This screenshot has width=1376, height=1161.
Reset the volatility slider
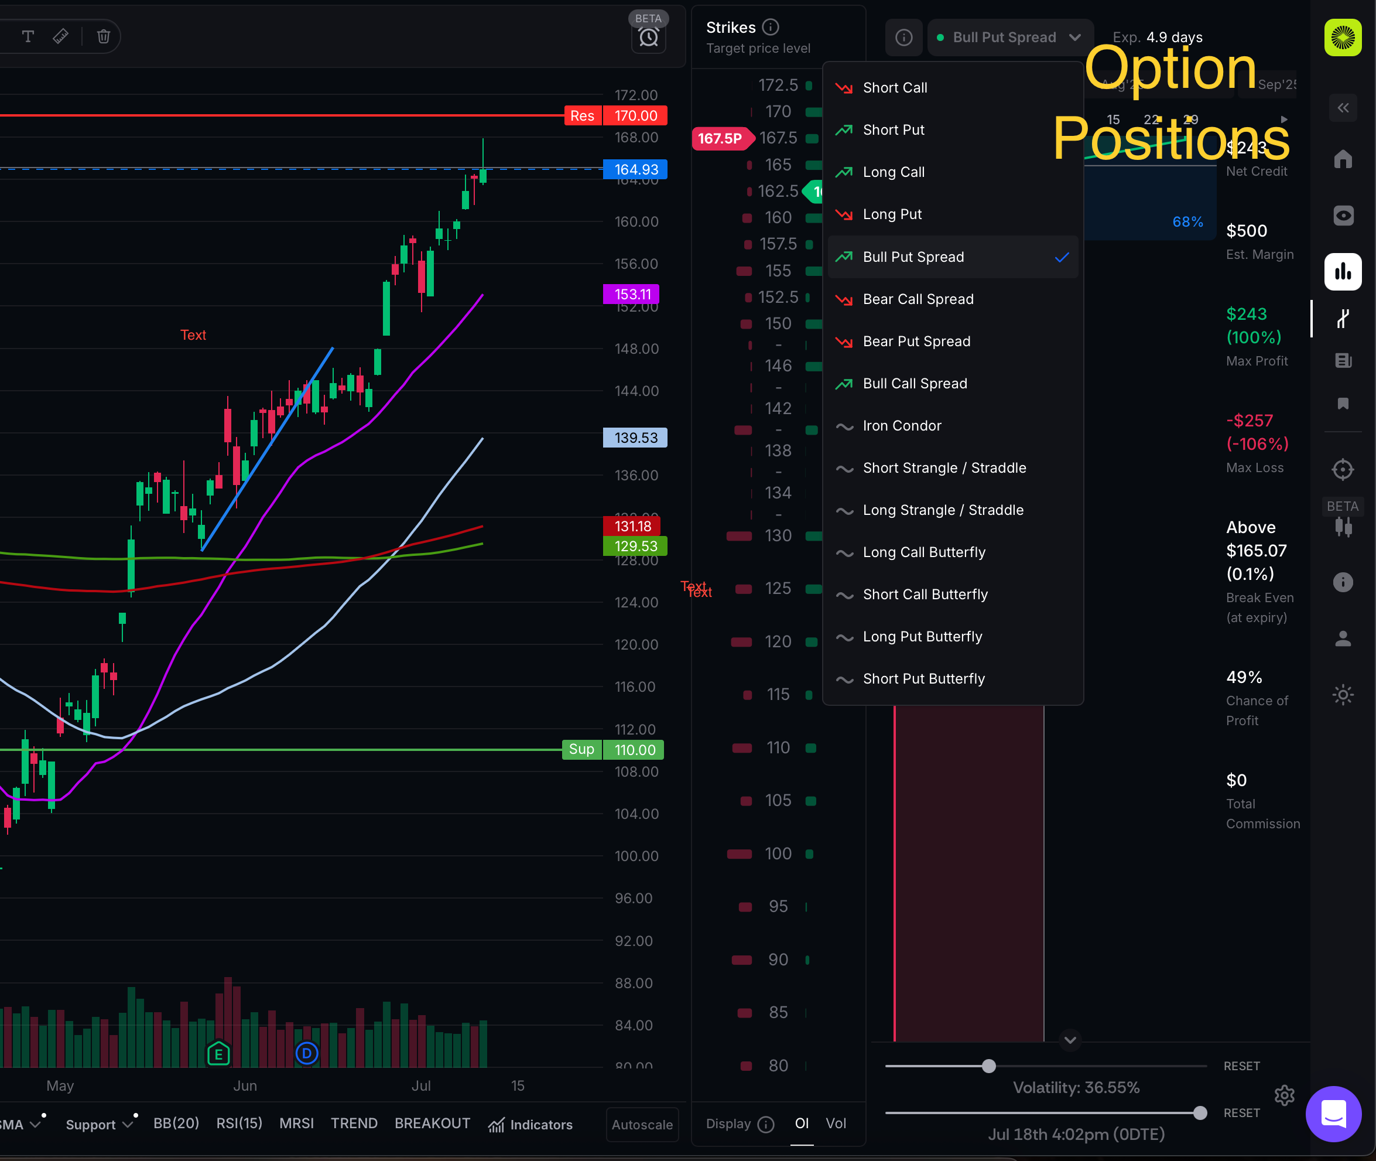coord(1241,1066)
